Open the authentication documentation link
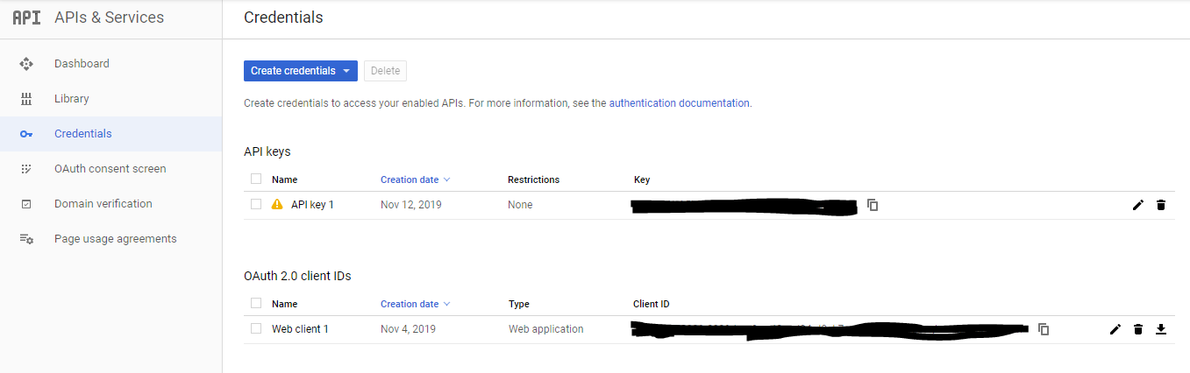This screenshot has height=373, width=1190. tap(679, 103)
